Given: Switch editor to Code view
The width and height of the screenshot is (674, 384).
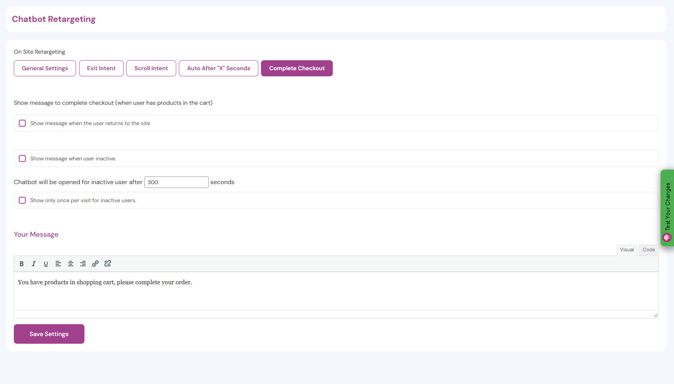Looking at the screenshot, I should 649,250.
